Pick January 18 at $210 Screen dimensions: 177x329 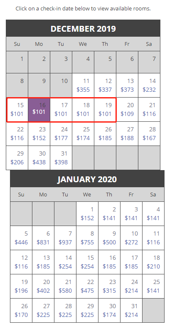coord(153,262)
